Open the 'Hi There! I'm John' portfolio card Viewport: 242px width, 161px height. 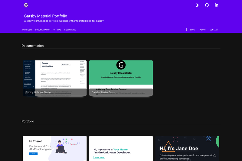click(x=55, y=149)
